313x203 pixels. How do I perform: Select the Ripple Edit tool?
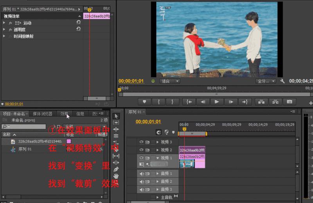[116, 129]
